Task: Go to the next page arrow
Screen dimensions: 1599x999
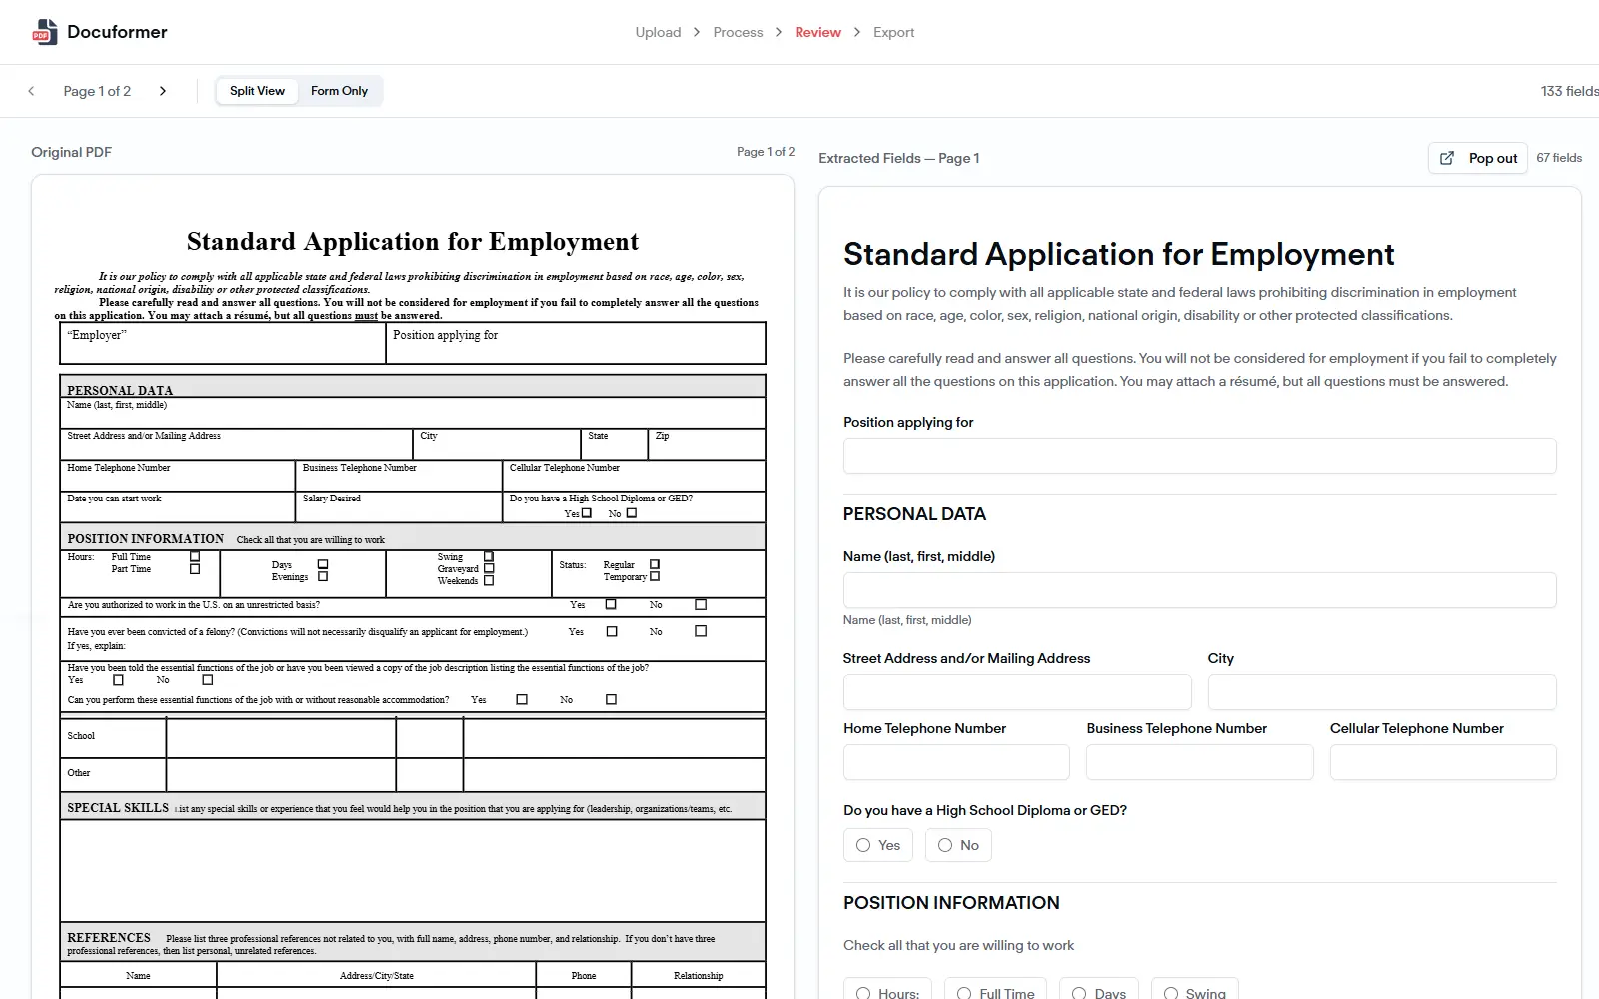Action: click(x=163, y=91)
